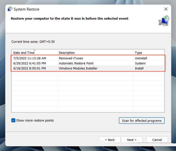Click the sort arrow above Date and Time
This screenshot has height=151, width=176.
(34, 51)
